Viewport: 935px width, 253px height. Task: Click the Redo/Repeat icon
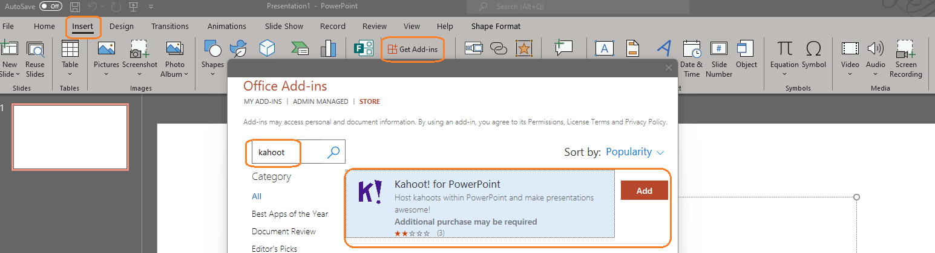pos(116,7)
